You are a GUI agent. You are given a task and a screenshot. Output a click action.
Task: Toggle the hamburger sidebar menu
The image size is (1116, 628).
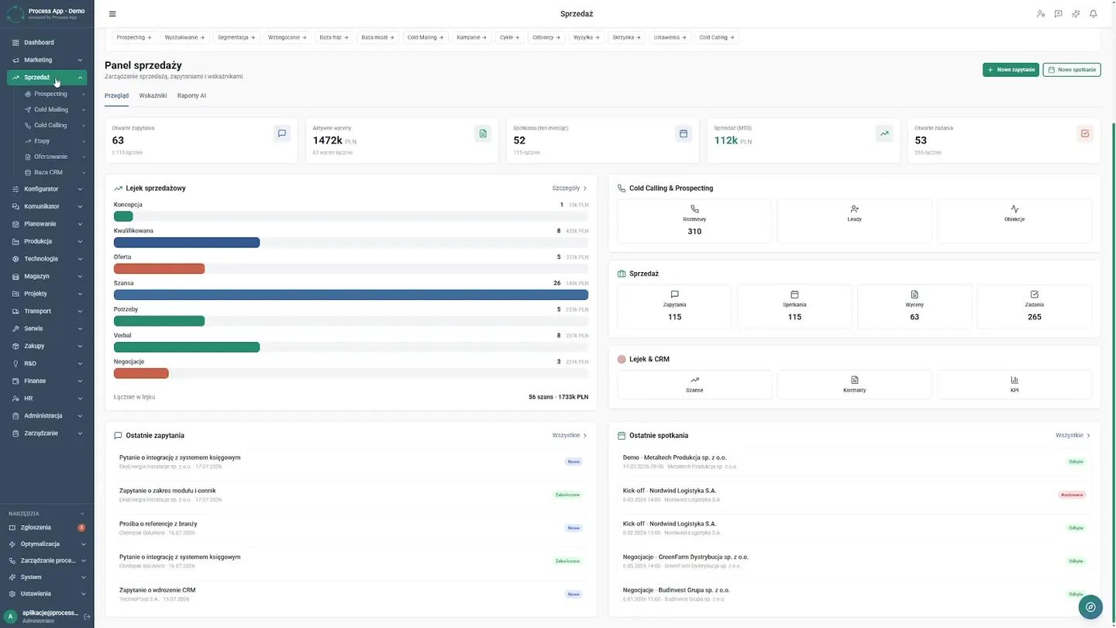coord(112,14)
